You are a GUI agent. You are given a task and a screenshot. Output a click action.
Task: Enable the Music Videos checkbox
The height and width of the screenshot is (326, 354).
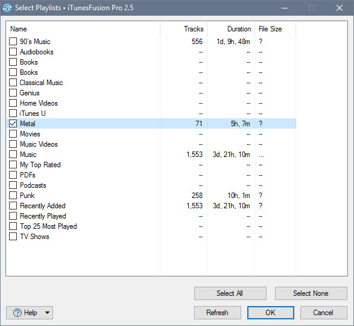[x=13, y=144]
